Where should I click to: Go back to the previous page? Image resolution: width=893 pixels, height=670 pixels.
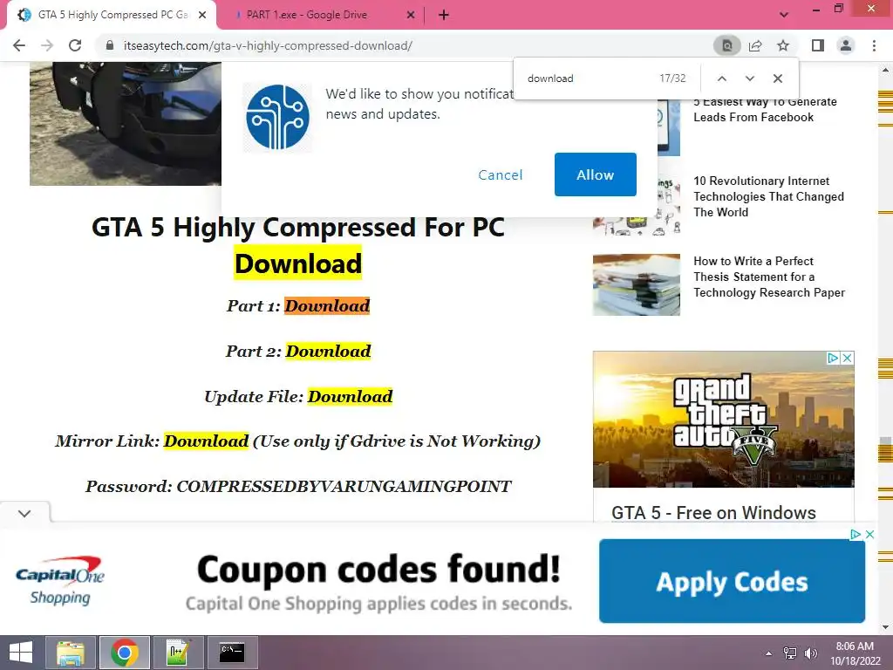[19, 45]
